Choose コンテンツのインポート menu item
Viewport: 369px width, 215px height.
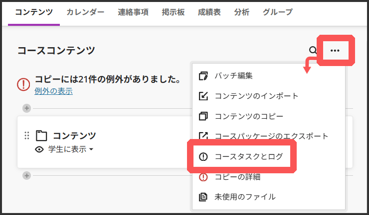(x=256, y=96)
